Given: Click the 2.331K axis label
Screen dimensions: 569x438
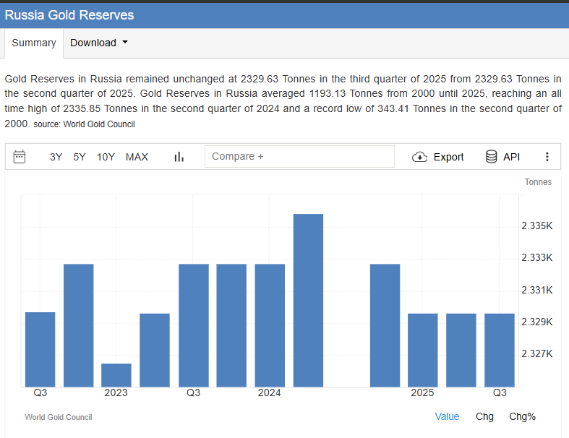Looking at the screenshot, I should pyautogui.click(x=536, y=290).
